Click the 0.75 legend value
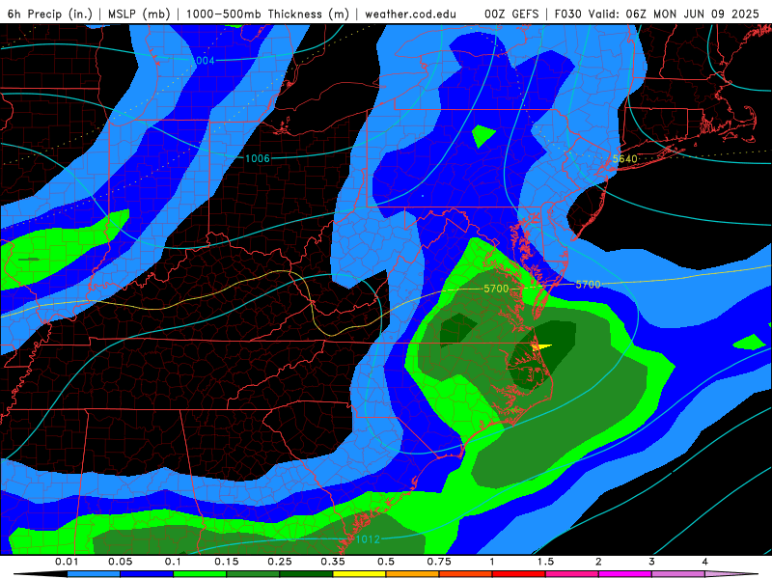 (439, 562)
